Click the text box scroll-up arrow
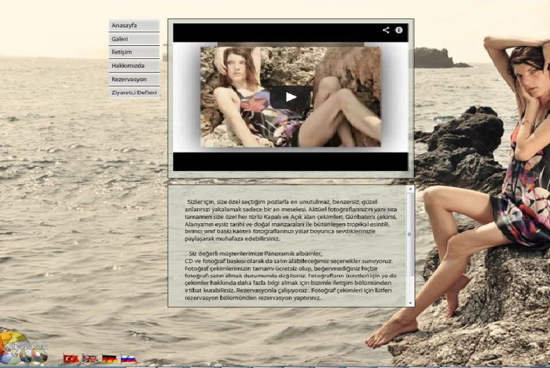Screen dimensions: 550x368 [x=410, y=189]
